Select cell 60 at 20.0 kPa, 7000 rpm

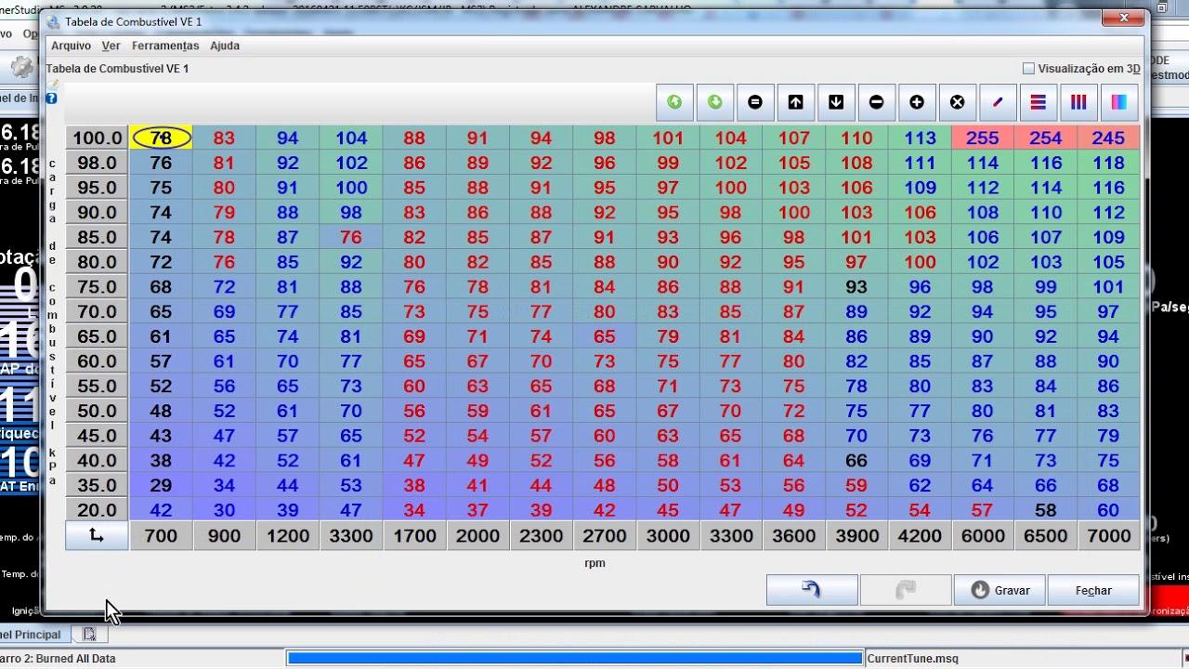[x=1108, y=510]
